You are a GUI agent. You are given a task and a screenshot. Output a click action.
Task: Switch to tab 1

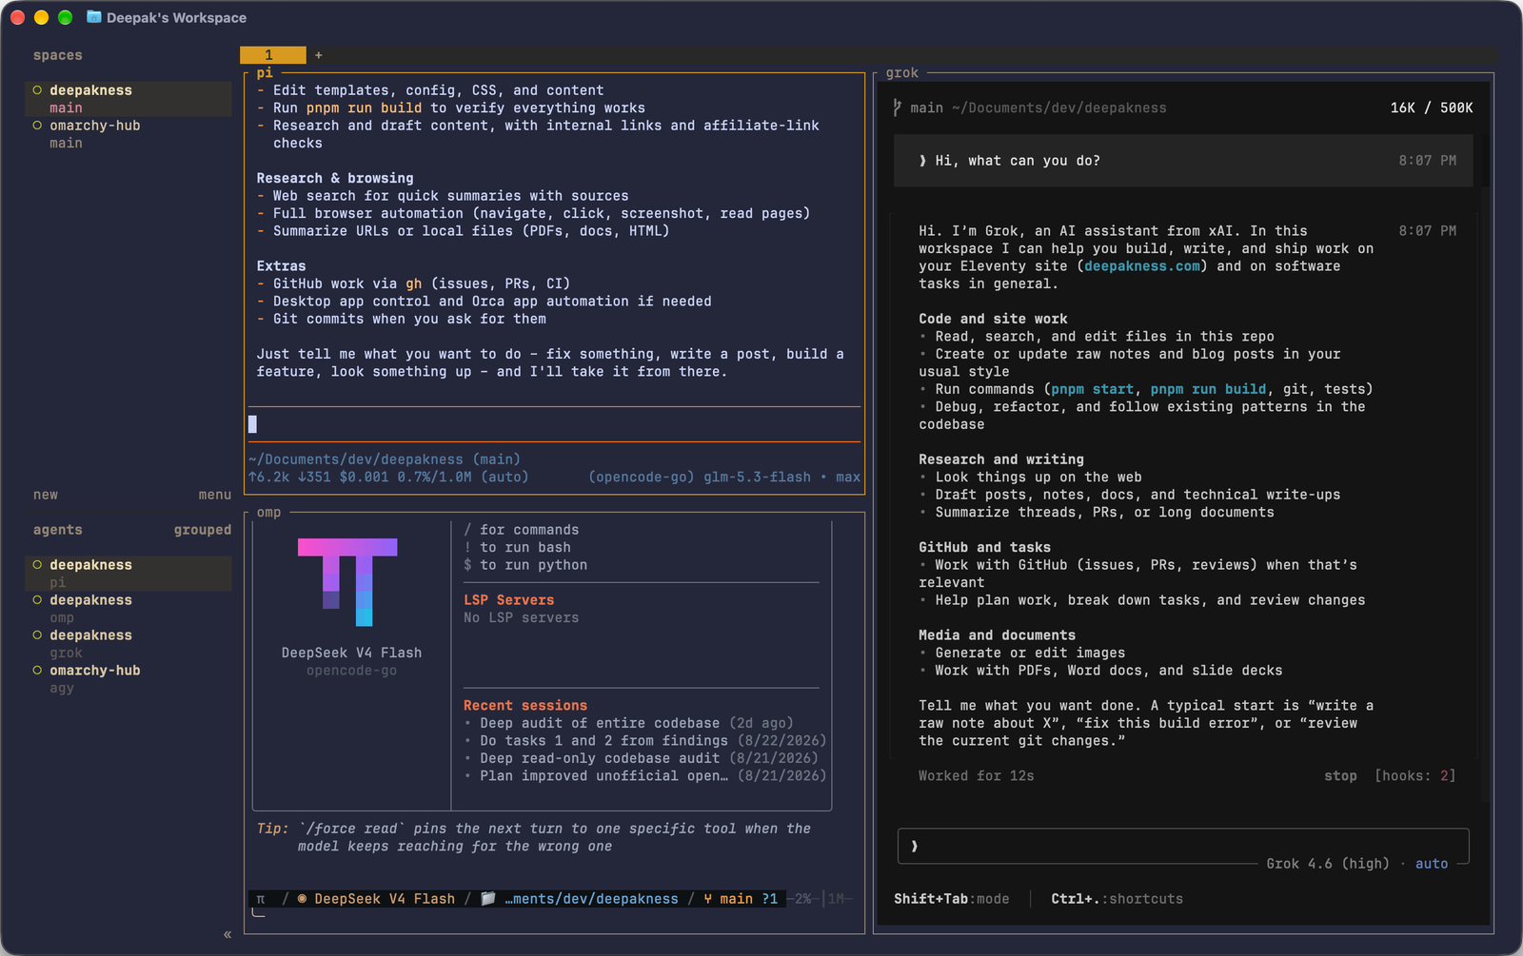tap(272, 55)
